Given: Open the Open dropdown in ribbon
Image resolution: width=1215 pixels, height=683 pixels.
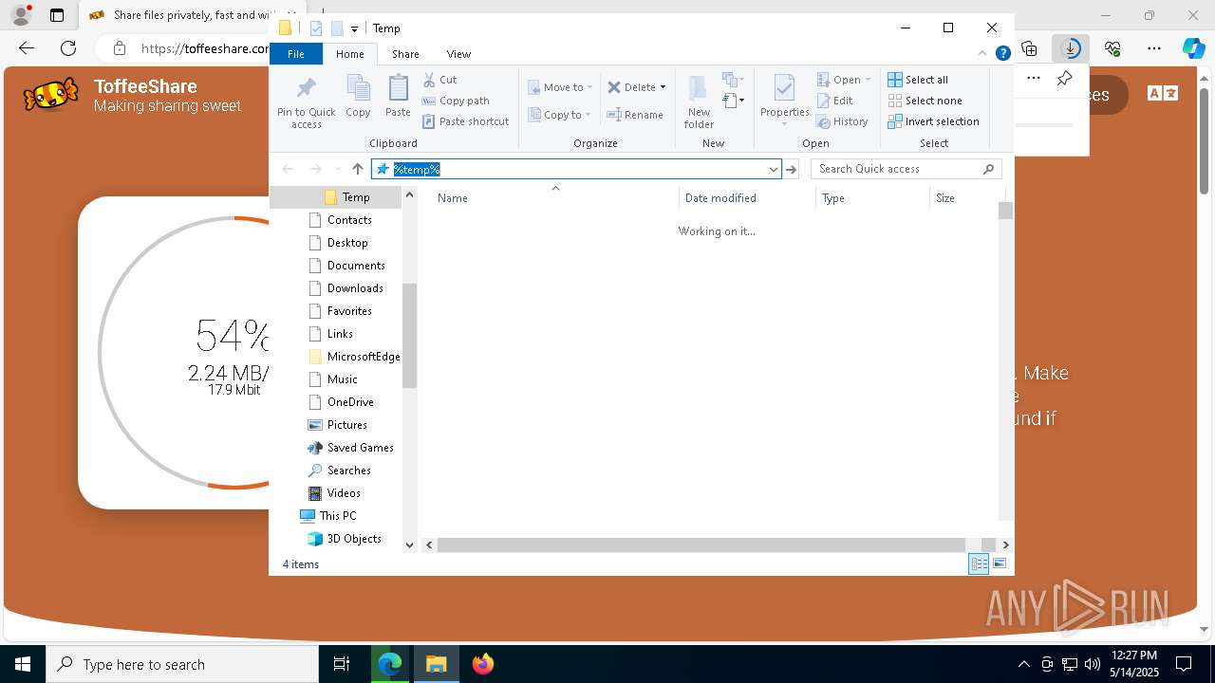Looking at the screenshot, I should [843, 80].
